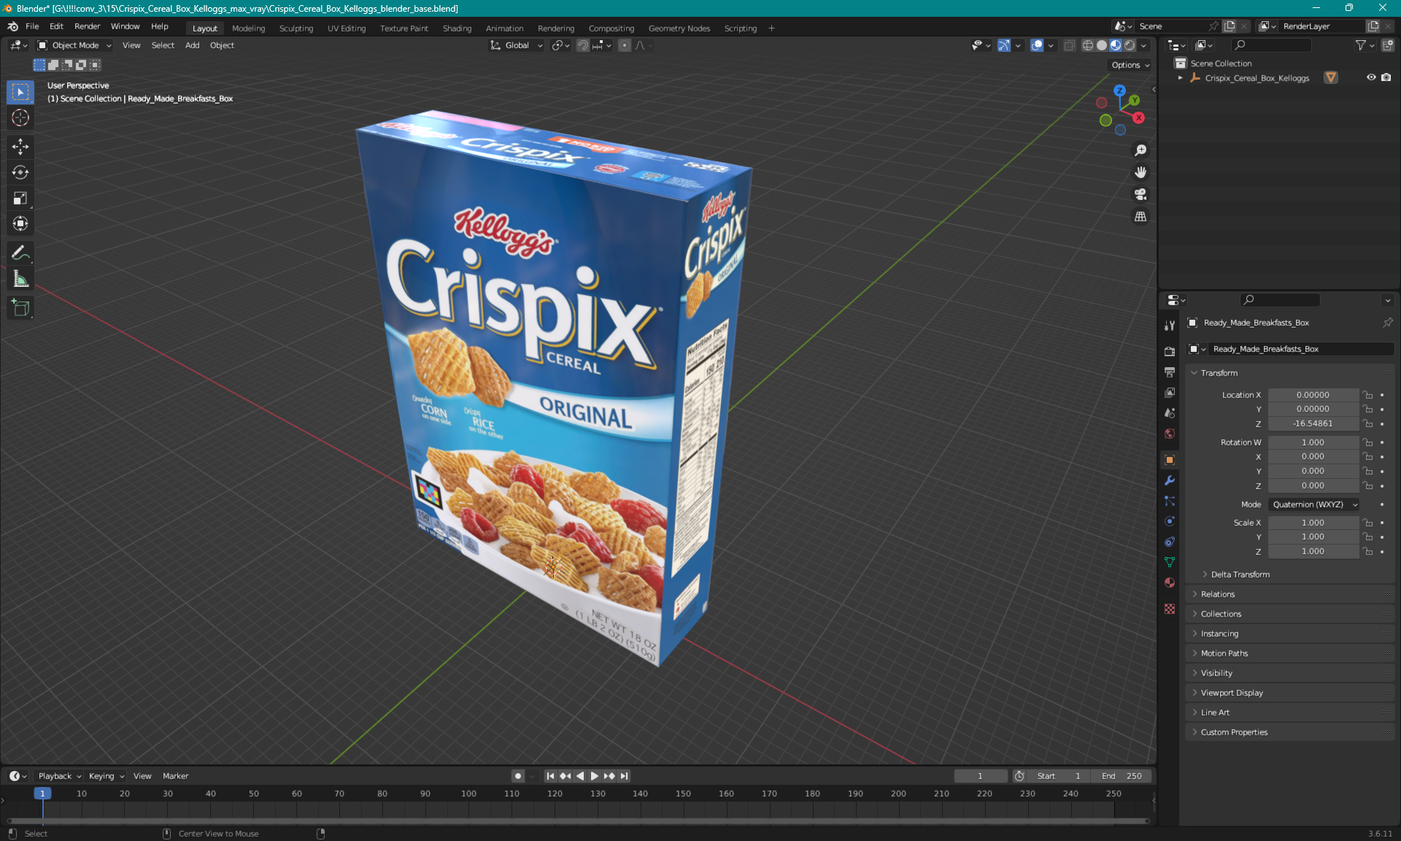Toggle camera view icon
The width and height of the screenshot is (1401, 841).
(1140, 194)
